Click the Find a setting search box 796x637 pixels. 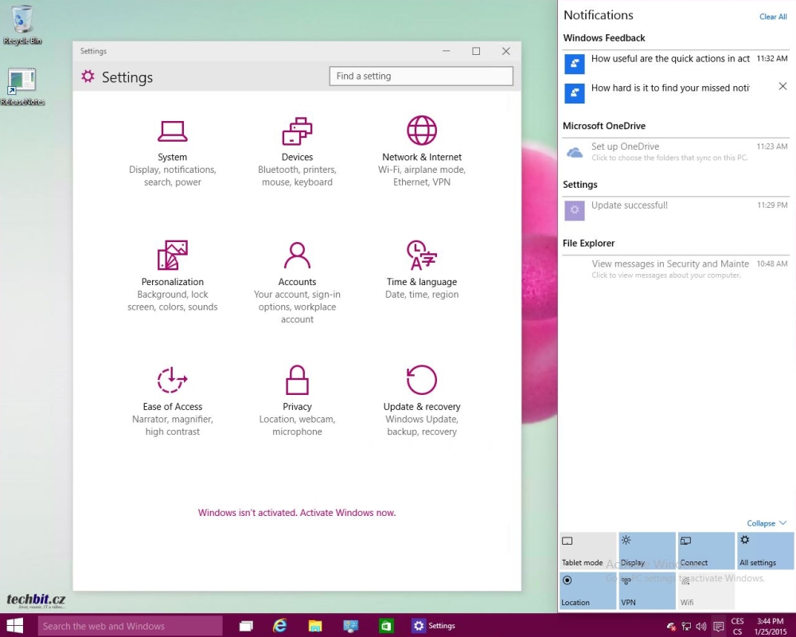(x=421, y=76)
